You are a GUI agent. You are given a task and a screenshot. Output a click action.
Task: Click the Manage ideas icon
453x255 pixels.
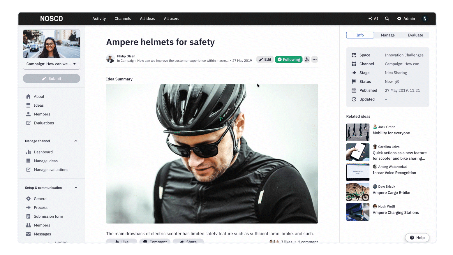[28, 161]
